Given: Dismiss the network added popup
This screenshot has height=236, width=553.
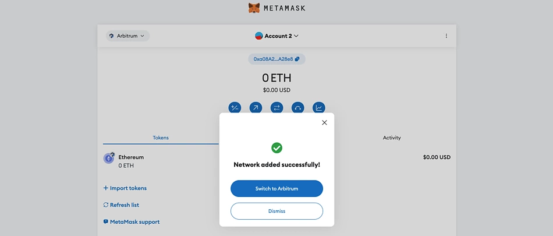Looking at the screenshot, I should tap(277, 212).
